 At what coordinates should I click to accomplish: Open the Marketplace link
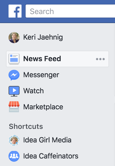[x=43, y=107]
